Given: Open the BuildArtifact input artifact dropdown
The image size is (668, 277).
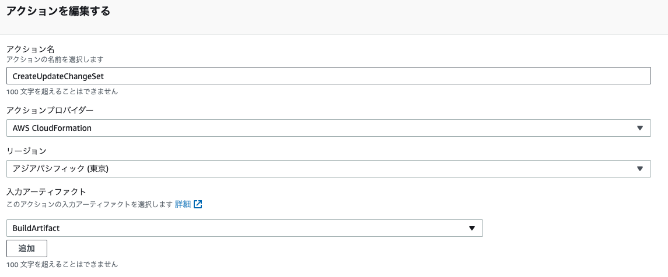Looking at the screenshot, I should coord(244,228).
